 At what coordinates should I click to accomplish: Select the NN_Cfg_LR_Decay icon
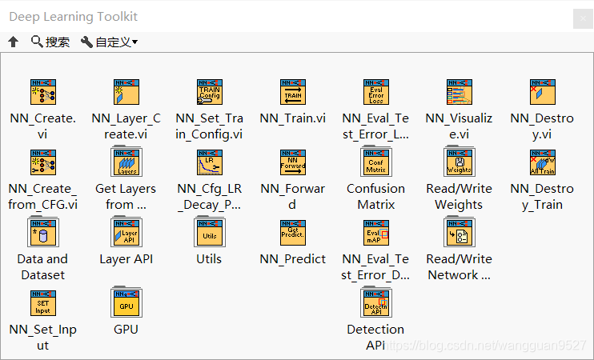(x=210, y=162)
